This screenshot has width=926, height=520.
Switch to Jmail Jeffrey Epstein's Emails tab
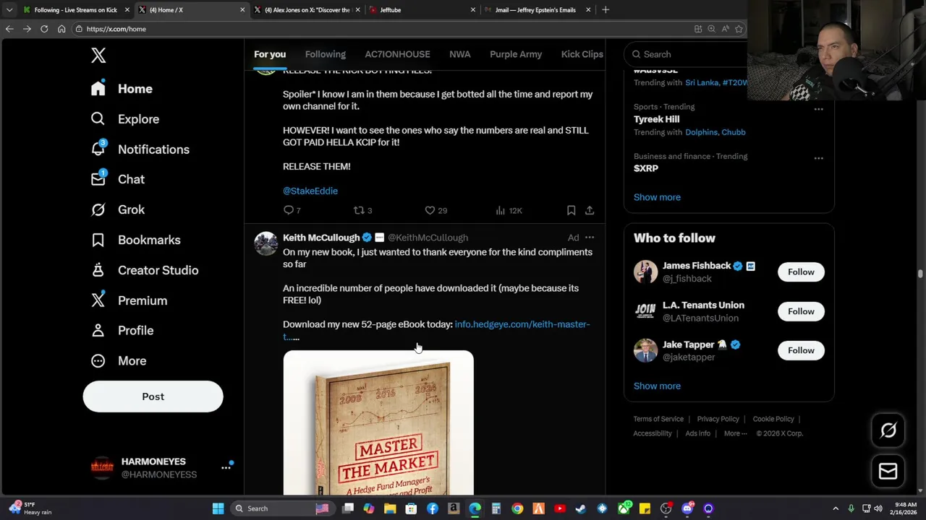point(536,10)
